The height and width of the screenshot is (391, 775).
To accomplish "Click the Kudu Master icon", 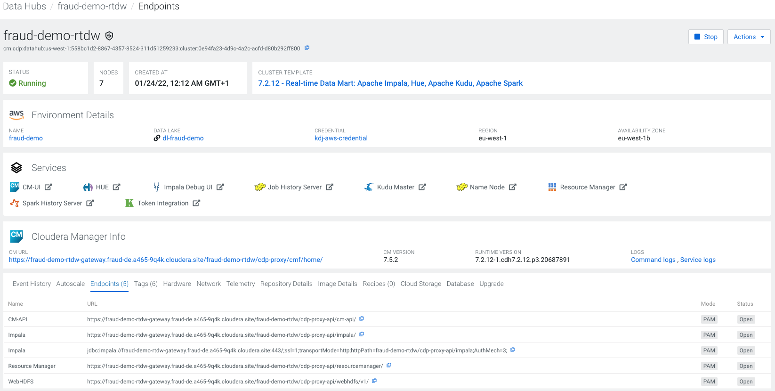I will [369, 187].
